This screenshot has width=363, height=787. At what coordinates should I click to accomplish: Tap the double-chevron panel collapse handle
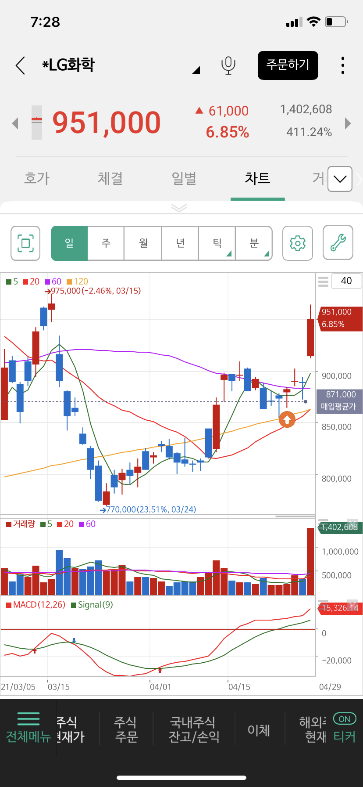(179, 208)
